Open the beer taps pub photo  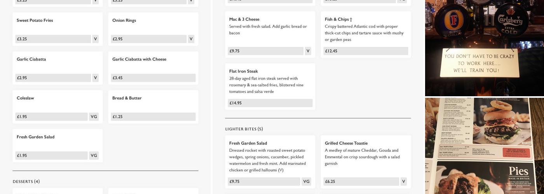[485, 48]
